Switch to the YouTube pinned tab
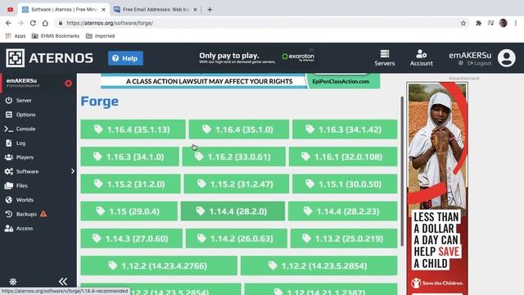The height and width of the screenshot is (295, 524). [11, 10]
